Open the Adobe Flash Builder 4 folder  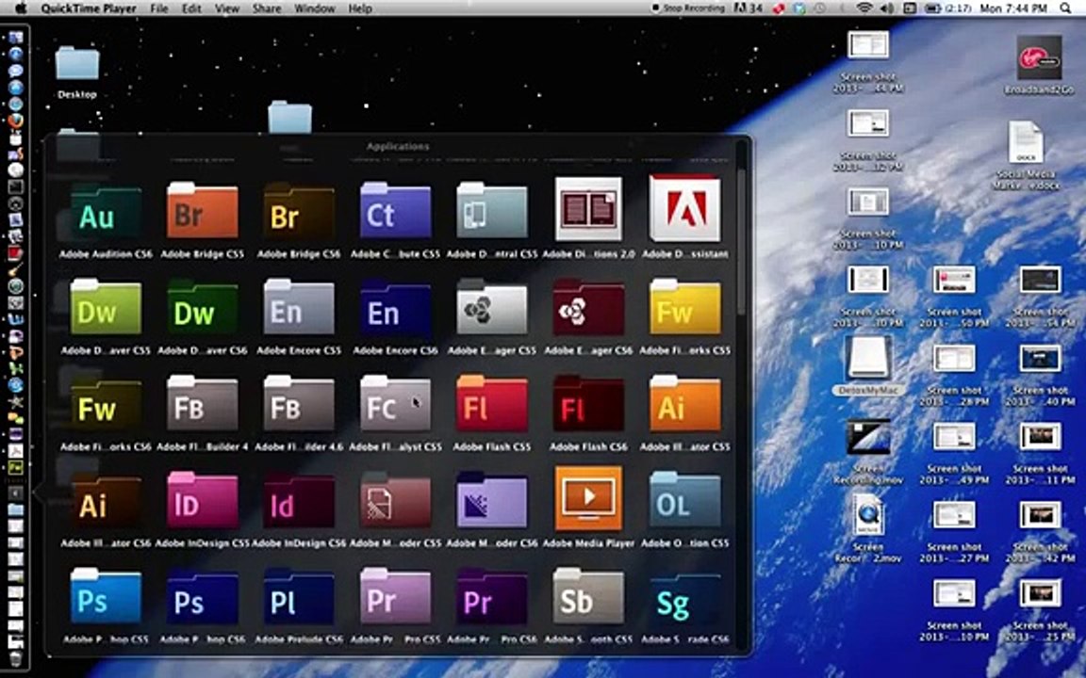tap(203, 404)
